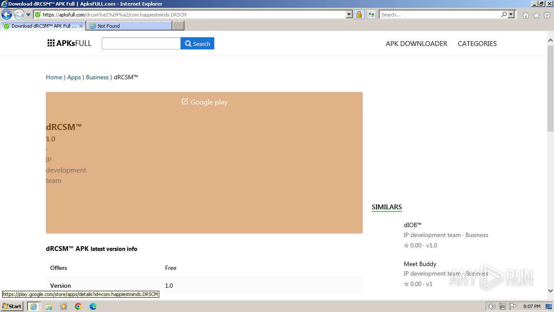Open the search provider dropdown
This screenshot has width=554, height=312.
click(511, 15)
